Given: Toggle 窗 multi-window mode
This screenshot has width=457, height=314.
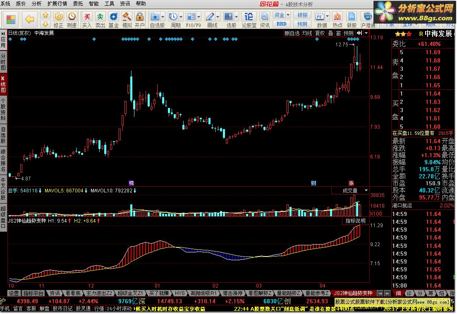Looking at the screenshot, I should [x=338, y=33].
